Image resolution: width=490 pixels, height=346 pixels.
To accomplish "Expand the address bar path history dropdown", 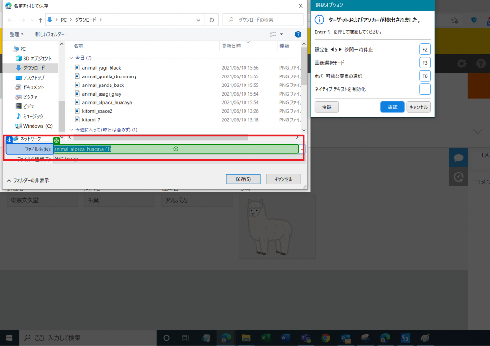I will click(199, 20).
